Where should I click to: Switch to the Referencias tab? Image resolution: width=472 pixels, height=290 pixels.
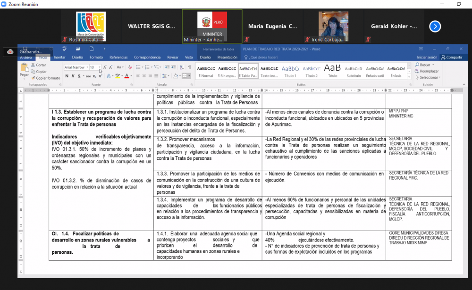pyautogui.click(x=118, y=57)
